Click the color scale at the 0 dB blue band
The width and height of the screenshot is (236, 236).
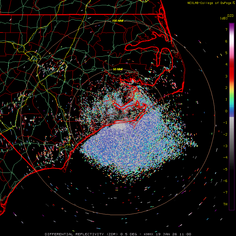(x=232, y=111)
